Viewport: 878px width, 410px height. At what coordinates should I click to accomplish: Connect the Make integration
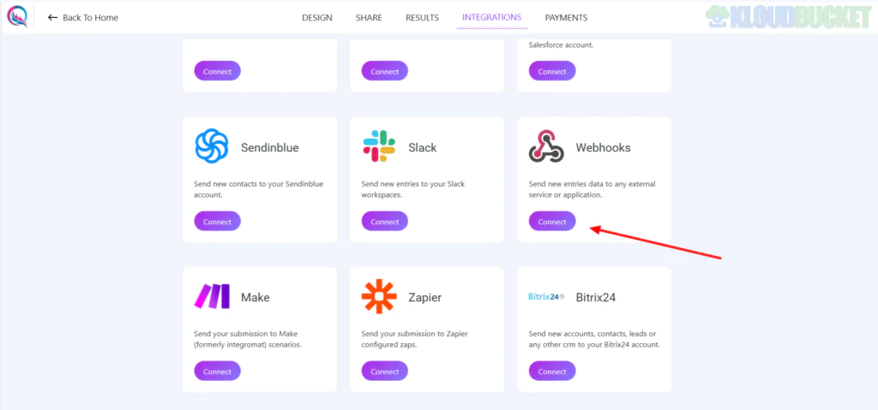pos(217,371)
